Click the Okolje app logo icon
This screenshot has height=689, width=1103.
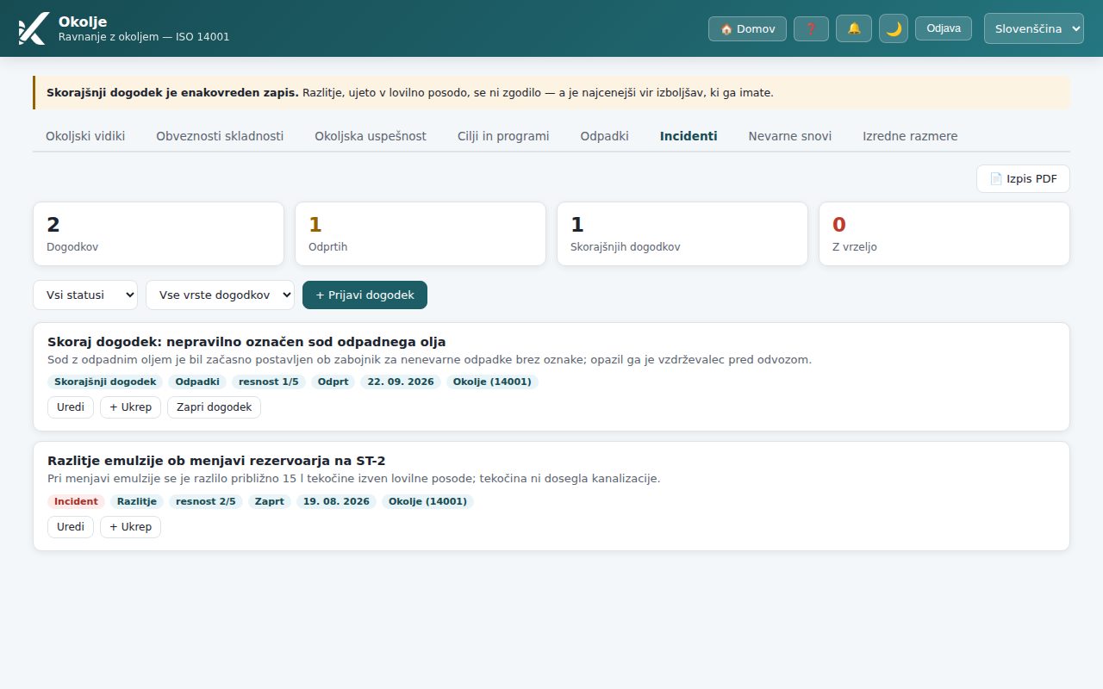coord(33,28)
